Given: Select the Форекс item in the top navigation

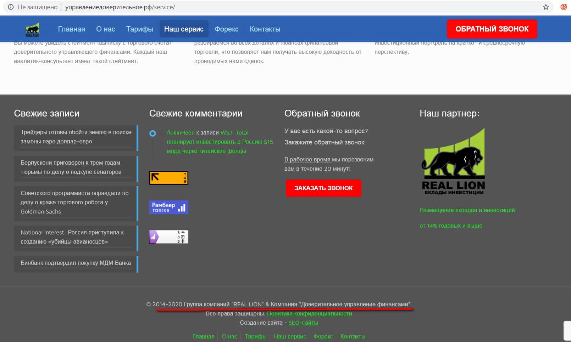Looking at the screenshot, I should tap(226, 29).
